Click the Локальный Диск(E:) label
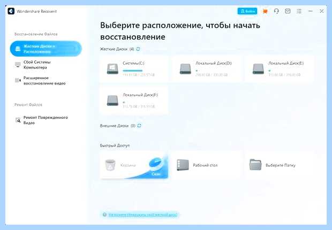The image size is (332, 230). (x=286, y=63)
